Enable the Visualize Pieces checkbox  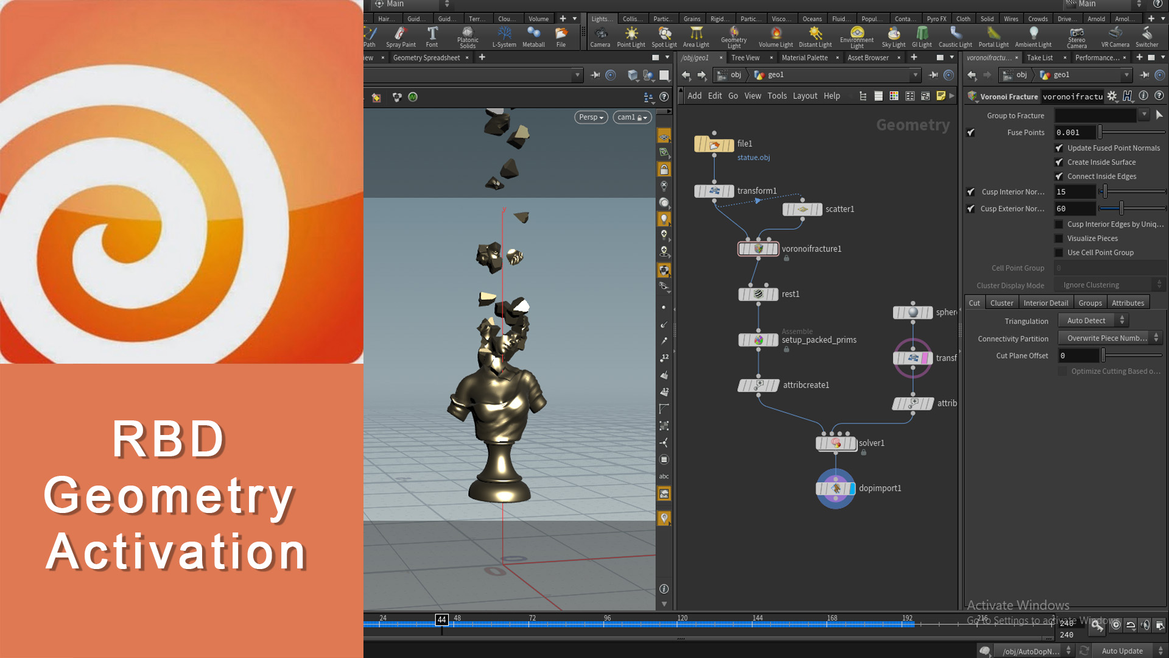click(1059, 238)
